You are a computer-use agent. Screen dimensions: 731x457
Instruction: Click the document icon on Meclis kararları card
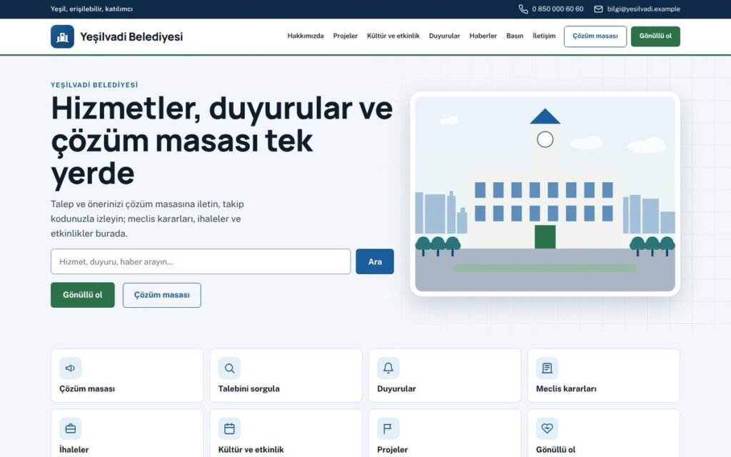point(548,368)
